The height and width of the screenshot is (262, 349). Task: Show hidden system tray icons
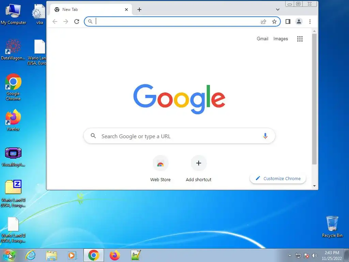290,256
